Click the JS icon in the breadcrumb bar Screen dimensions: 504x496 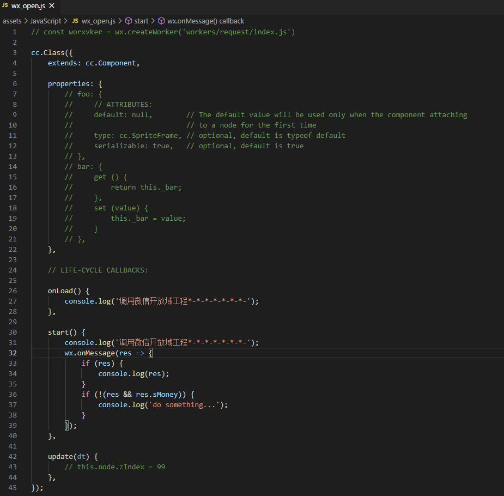75,21
